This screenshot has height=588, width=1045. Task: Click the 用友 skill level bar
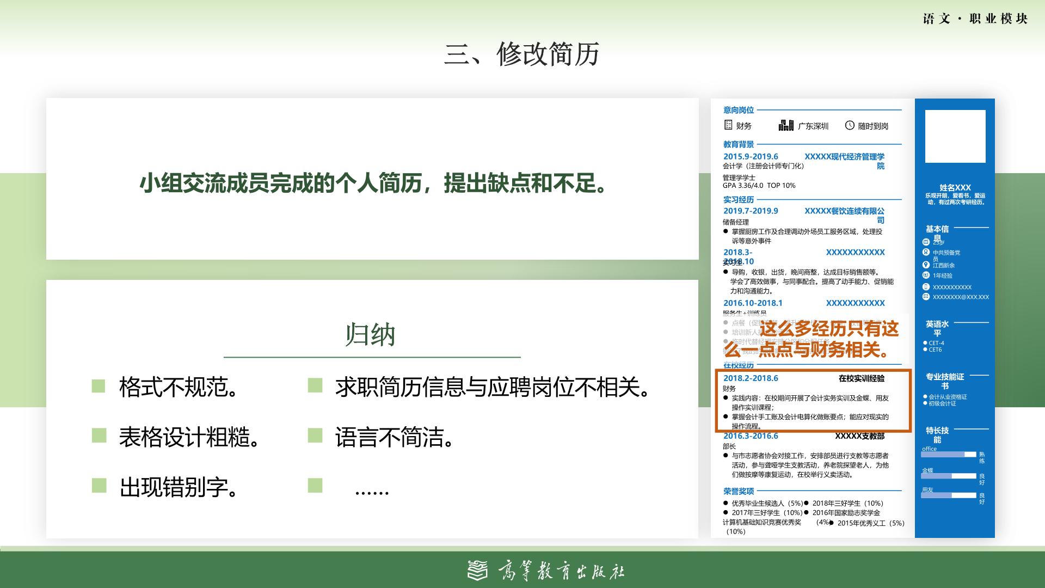(949, 495)
